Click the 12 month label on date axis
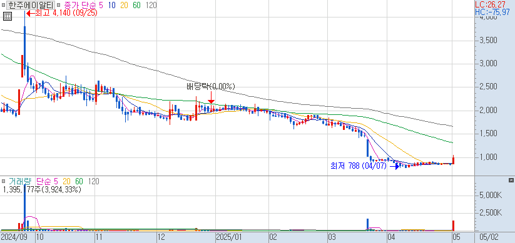The image size is (515, 243). point(161,237)
